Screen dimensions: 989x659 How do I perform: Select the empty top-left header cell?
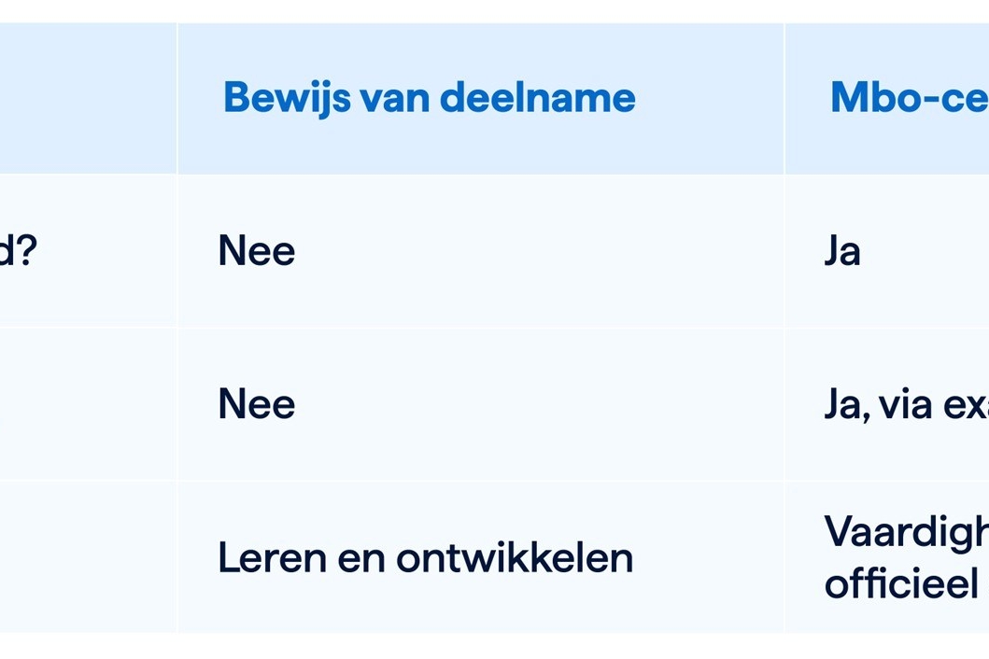pyautogui.click(x=88, y=98)
